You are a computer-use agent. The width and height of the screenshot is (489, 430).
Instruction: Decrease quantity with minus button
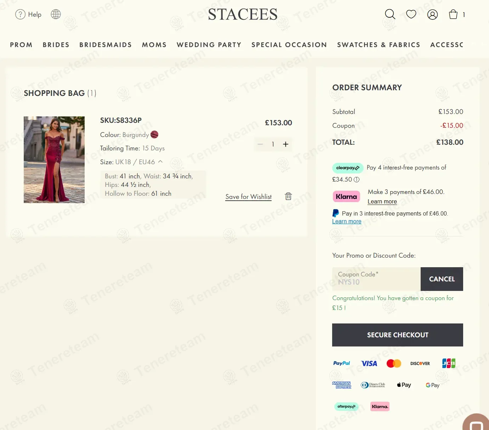coord(260,144)
